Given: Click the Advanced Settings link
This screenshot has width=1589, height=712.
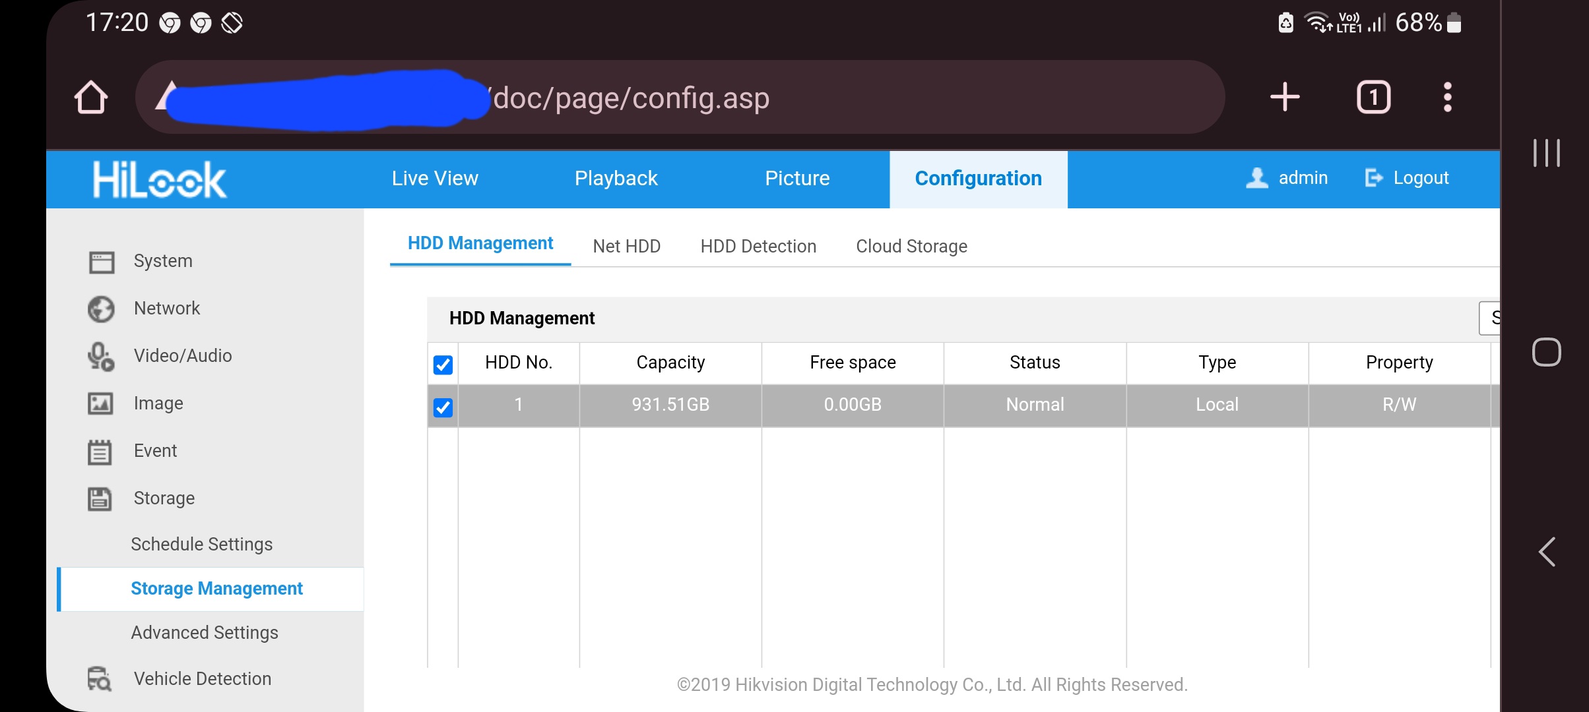Looking at the screenshot, I should pyautogui.click(x=205, y=631).
